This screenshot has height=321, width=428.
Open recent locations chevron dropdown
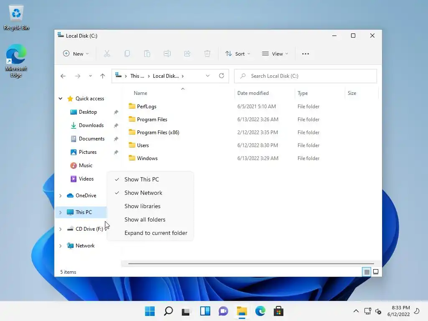(x=90, y=76)
